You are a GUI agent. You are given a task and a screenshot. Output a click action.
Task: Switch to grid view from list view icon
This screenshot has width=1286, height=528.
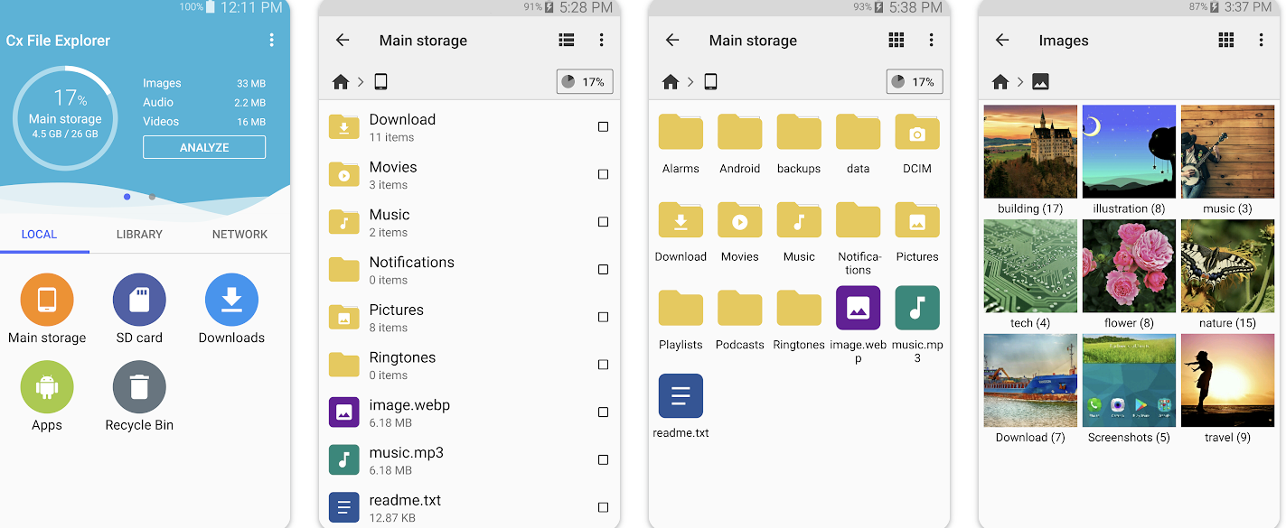click(x=567, y=40)
